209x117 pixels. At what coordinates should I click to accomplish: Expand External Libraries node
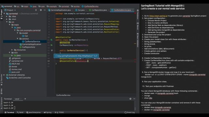pos(4,75)
